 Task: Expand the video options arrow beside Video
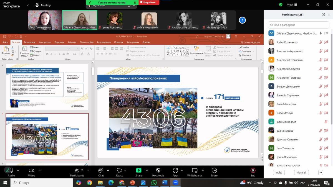point(39,170)
